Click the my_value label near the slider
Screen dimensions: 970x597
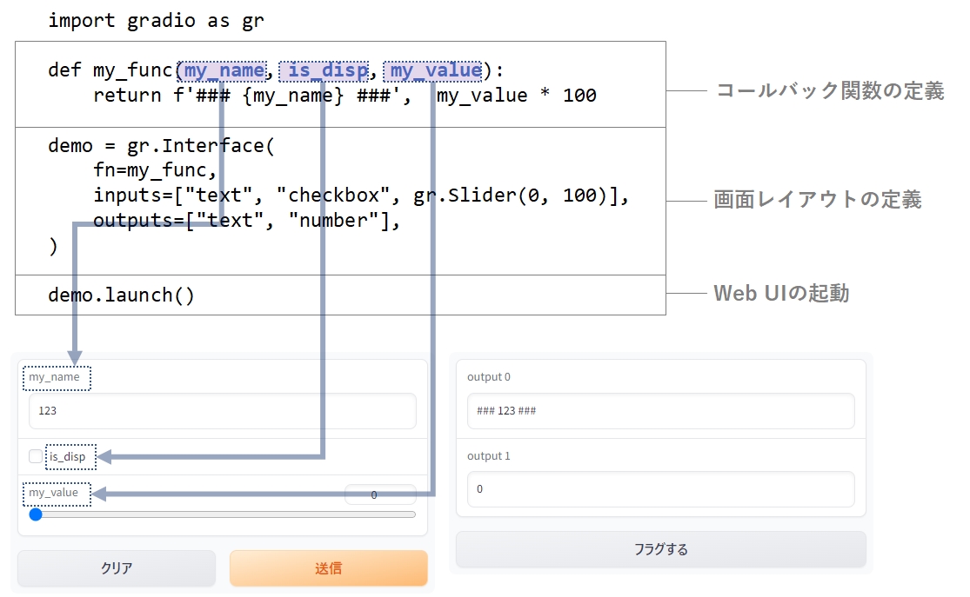click(x=54, y=494)
